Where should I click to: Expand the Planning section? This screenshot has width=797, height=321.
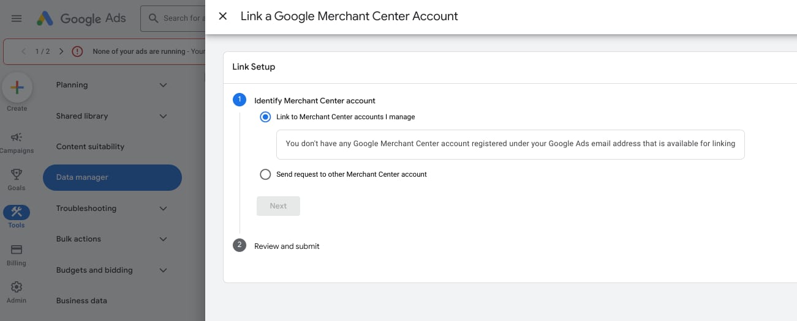[112, 85]
